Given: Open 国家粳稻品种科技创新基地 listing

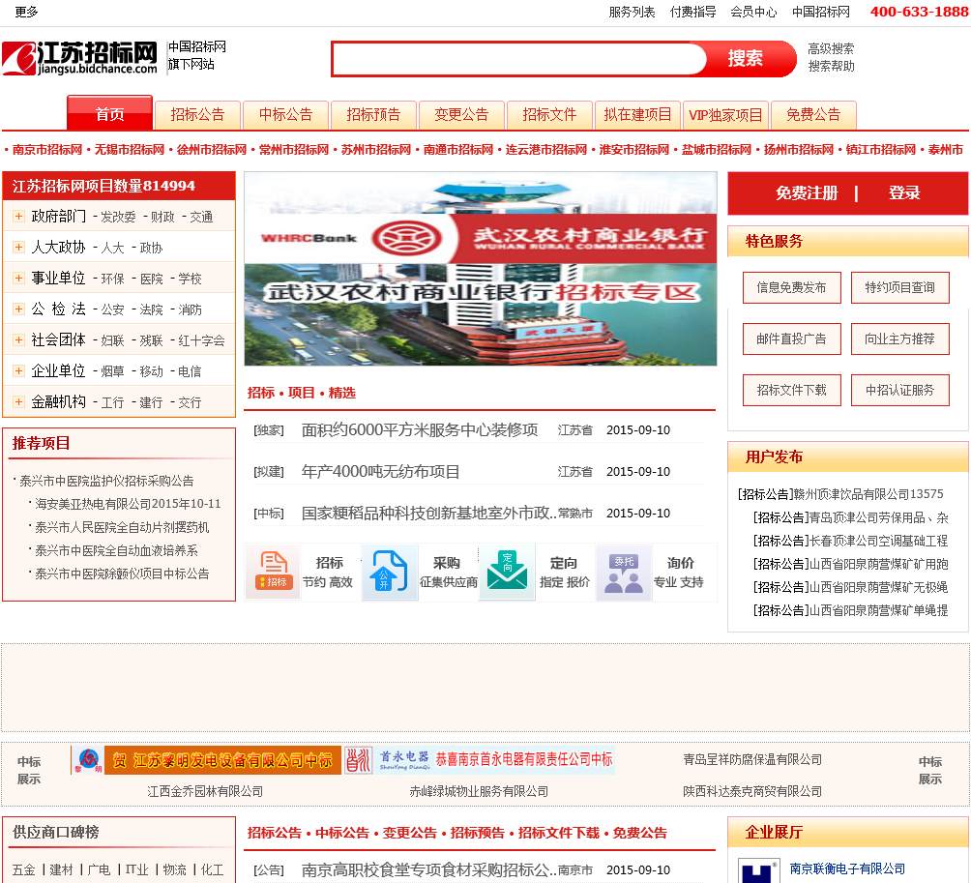Looking at the screenshot, I should point(428,514).
